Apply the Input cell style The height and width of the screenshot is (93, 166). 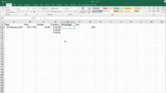pos(118,11)
